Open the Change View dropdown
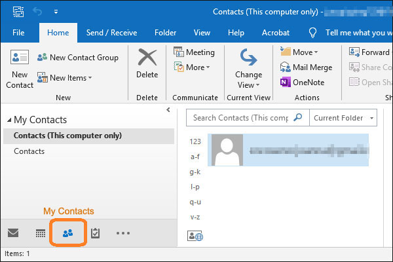Viewport: 393px width, 262px height. [248, 69]
